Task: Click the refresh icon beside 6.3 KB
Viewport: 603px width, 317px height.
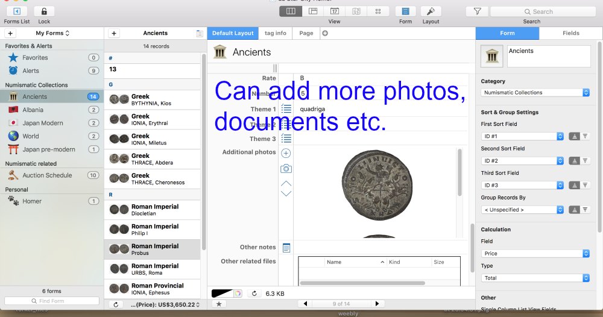Action: coord(254,293)
